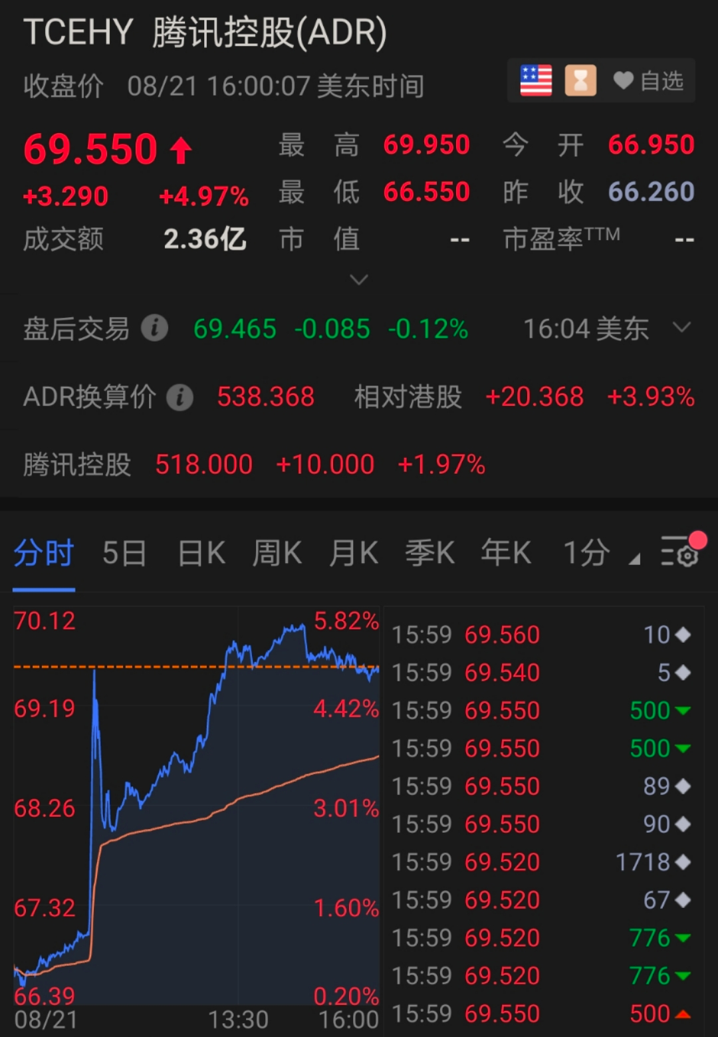Tap the after-hours price 69.465

pyautogui.click(x=235, y=329)
